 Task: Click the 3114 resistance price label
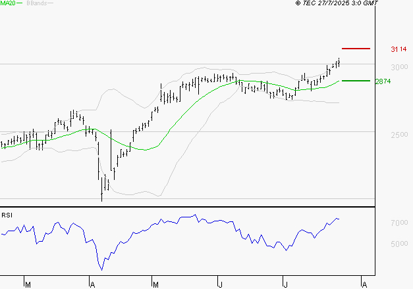point(398,49)
